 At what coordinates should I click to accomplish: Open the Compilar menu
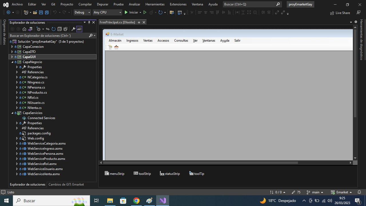85,4
